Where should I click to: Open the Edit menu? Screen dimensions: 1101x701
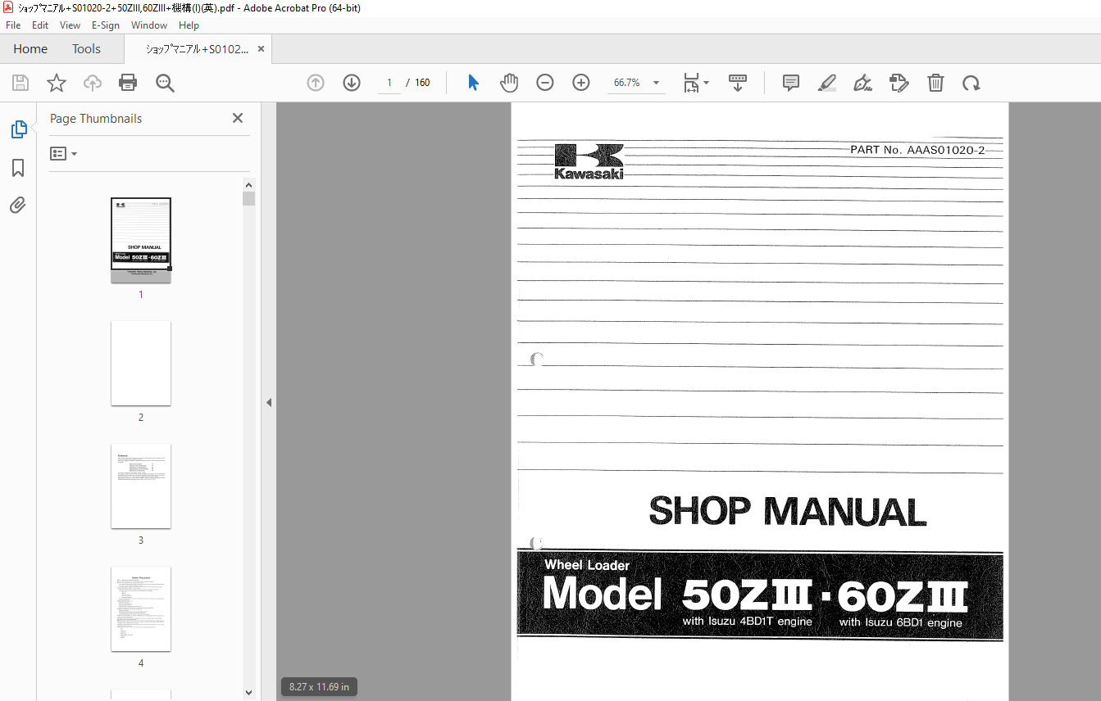40,25
